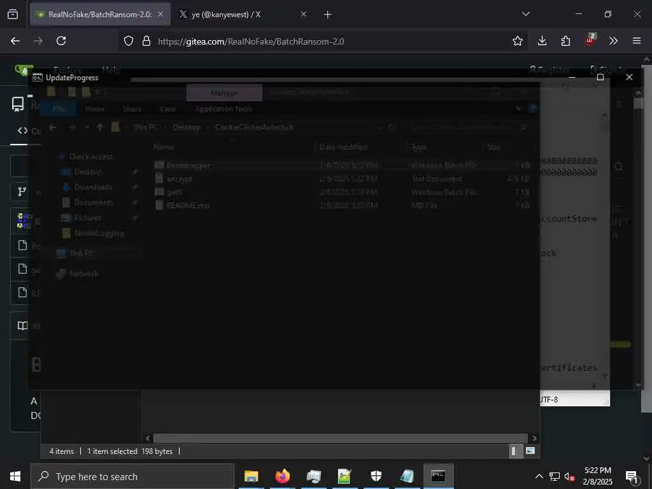Viewport: 652px width, 489px height.
Task: Open the Firefox downloads panel
Action: [x=542, y=41]
